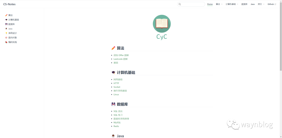
Task: Click the floppy disk icon in 数据库 heading
Action: pyautogui.click(x=113, y=104)
